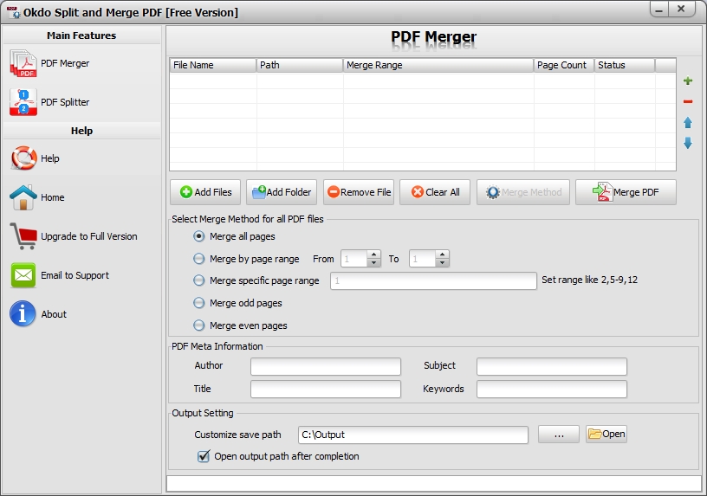Click Upgrade to Full Version cart
Viewport: 707px width, 496px height.
[23, 236]
